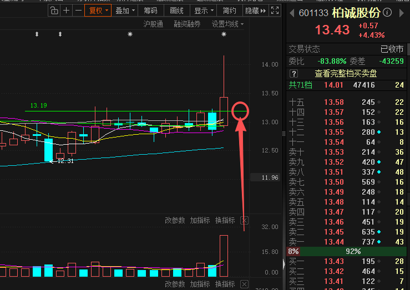Click the panel splitter handle left of order book

[x=284, y=134]
